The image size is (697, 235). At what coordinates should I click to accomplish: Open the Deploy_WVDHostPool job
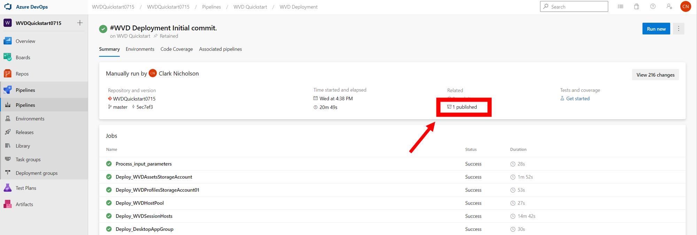[140, 203]
